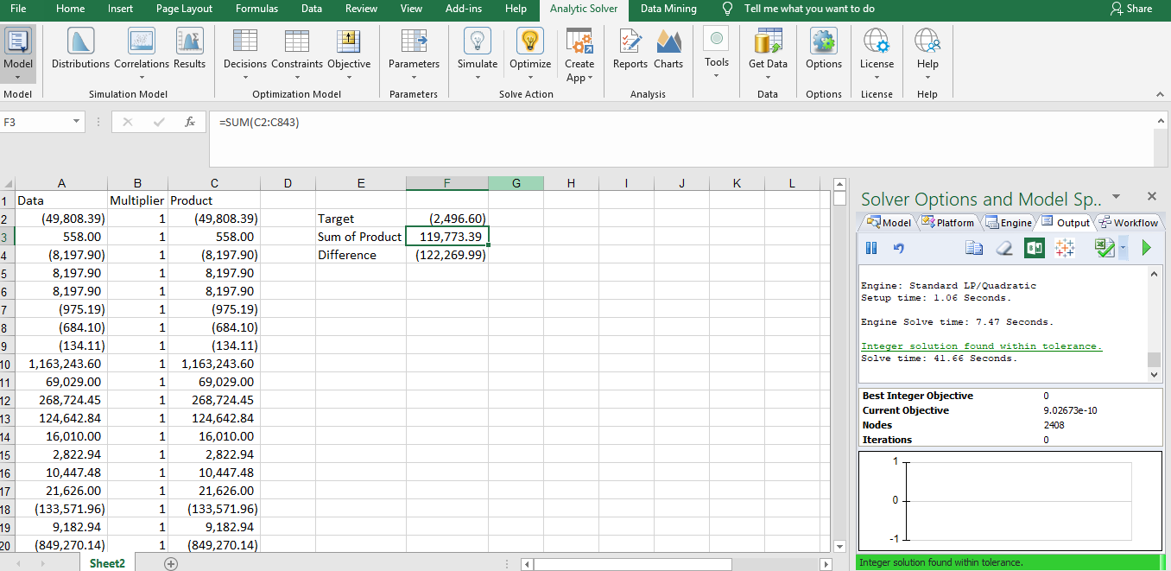The width and height of the screenshot is (1171, 571).
Task: Switch to the Engine tab
Action: click(1009, 222)
